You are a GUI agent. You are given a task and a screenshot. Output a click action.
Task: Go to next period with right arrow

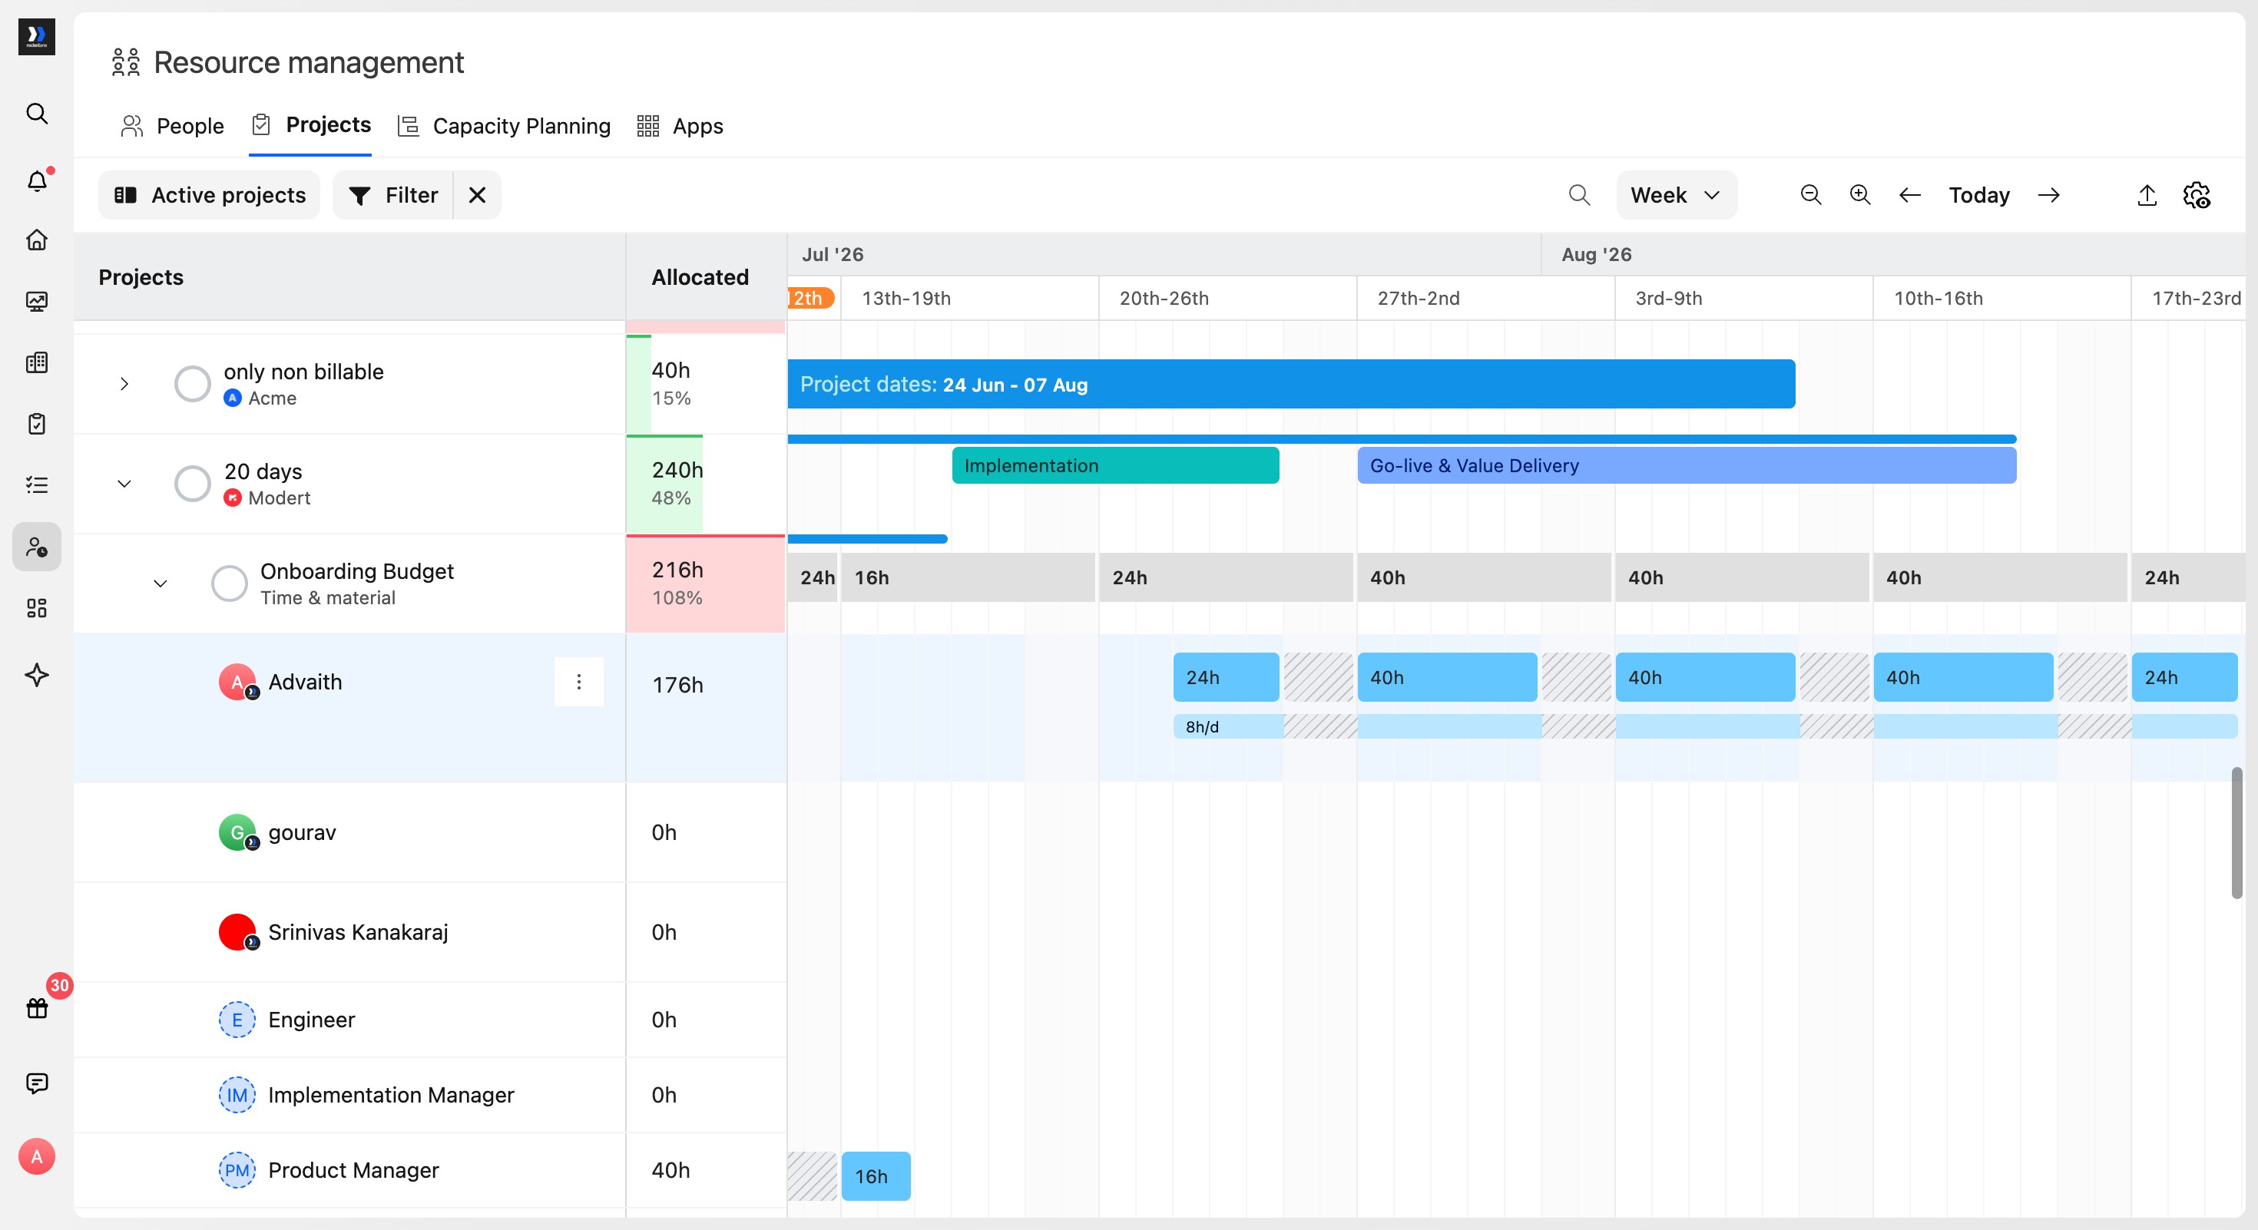tap(2049, 194)
